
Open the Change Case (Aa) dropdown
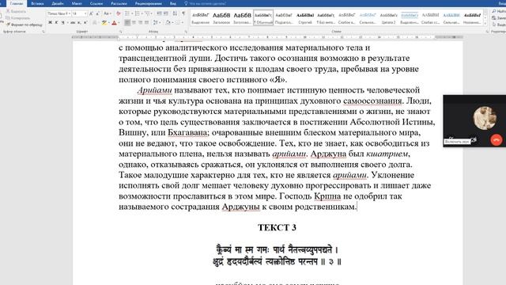pos(108,13)
